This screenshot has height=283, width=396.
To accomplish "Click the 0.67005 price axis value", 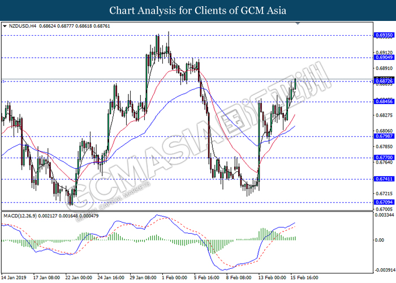I will click(x=384, y=209).
